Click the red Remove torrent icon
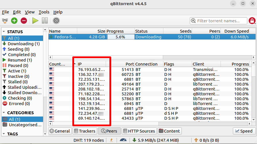Viewport: 257px width, 144px height. 24,21
